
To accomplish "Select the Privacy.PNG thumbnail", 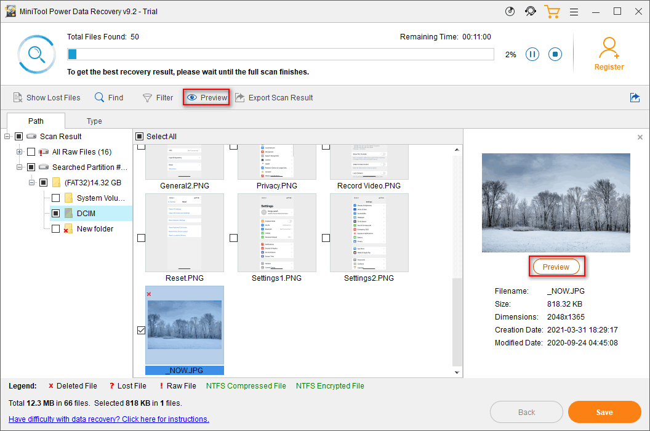I will pos(277,162).
